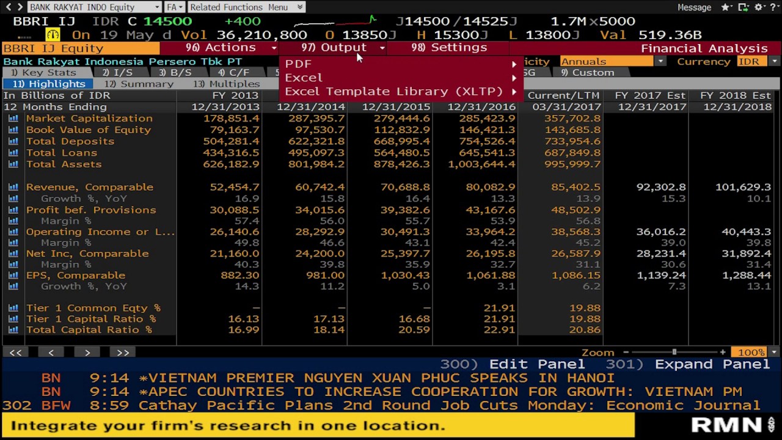Image resolution: width=782 pixels, height=440 pixels.
Task: Click Net Inc, Comparable chart icon
Action: [x=13, y=253]
